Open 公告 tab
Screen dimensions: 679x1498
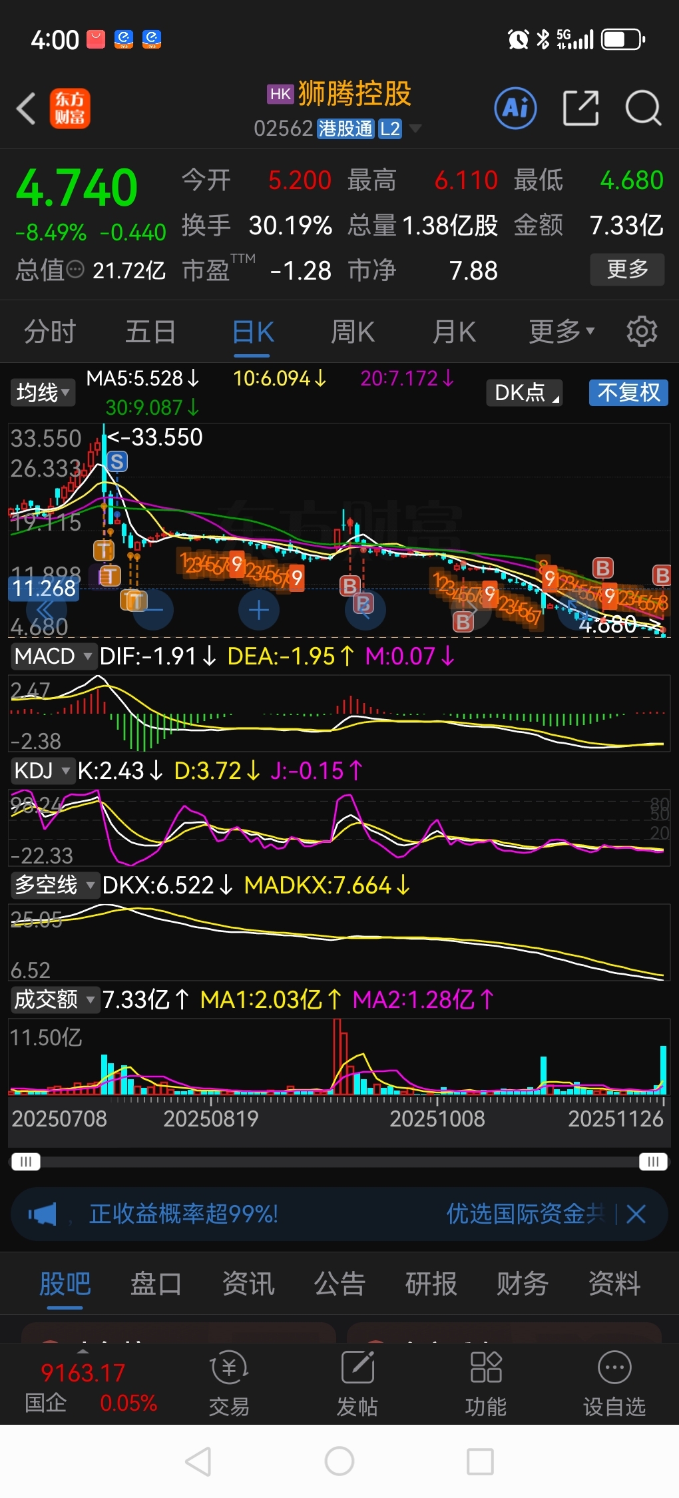[339, 1284]
